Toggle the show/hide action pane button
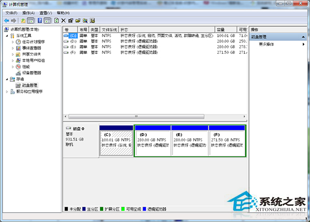The width and height of the screenshot is (310, 222). click(47, 20)
